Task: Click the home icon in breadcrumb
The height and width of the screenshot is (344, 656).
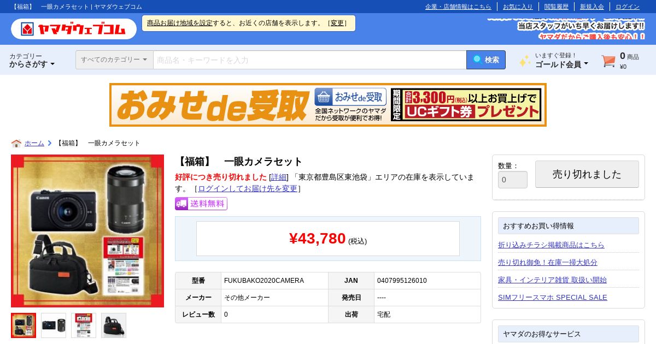Action: point(16,143)
